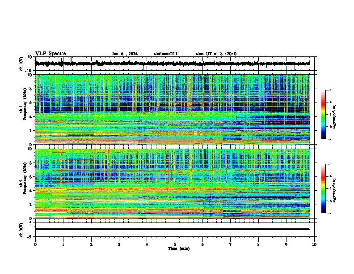The width and height of the screenshot is (354, 274).
Task: Click the "station=OUJ" label
Action: click(165, 54)
